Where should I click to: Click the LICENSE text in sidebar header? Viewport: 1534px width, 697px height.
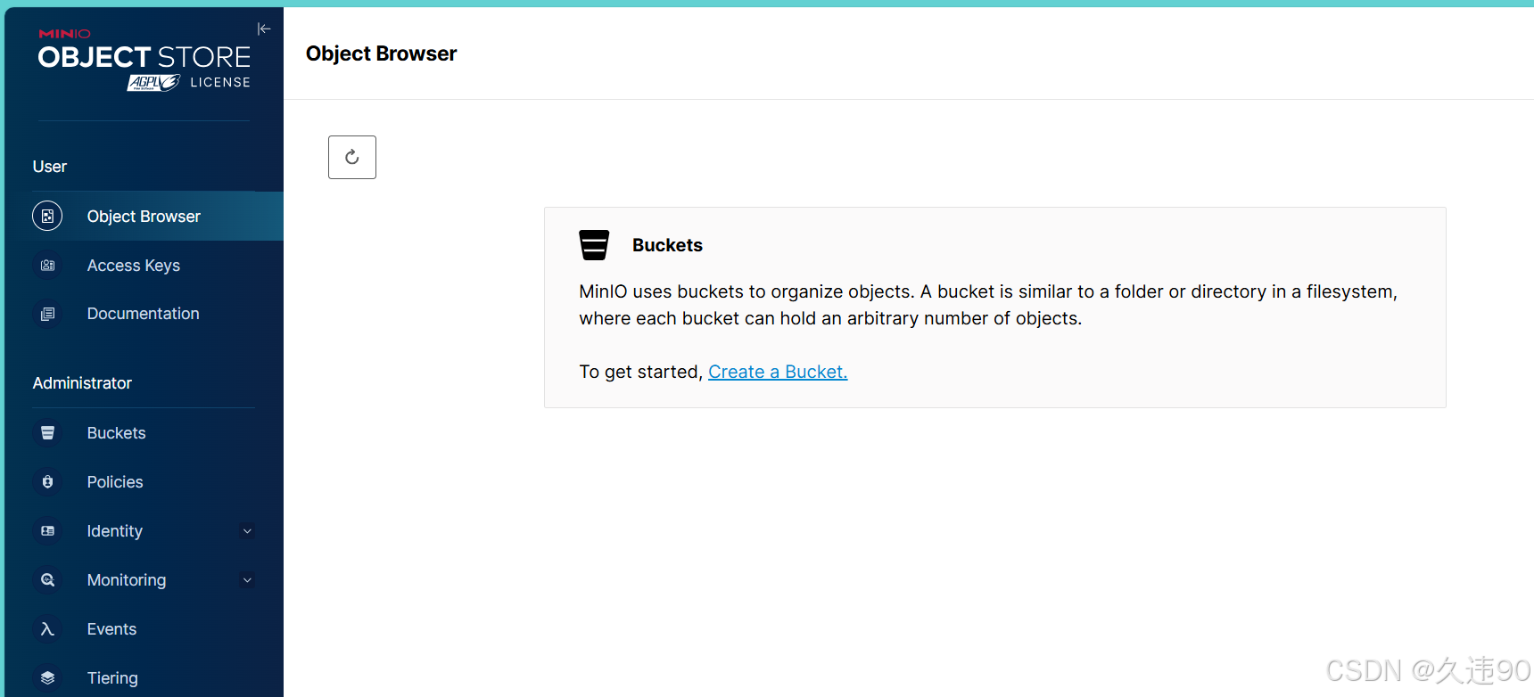tap(220, 82)
